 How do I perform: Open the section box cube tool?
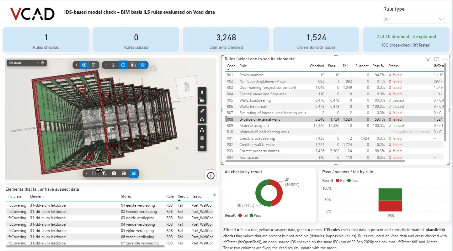[202, 119]
